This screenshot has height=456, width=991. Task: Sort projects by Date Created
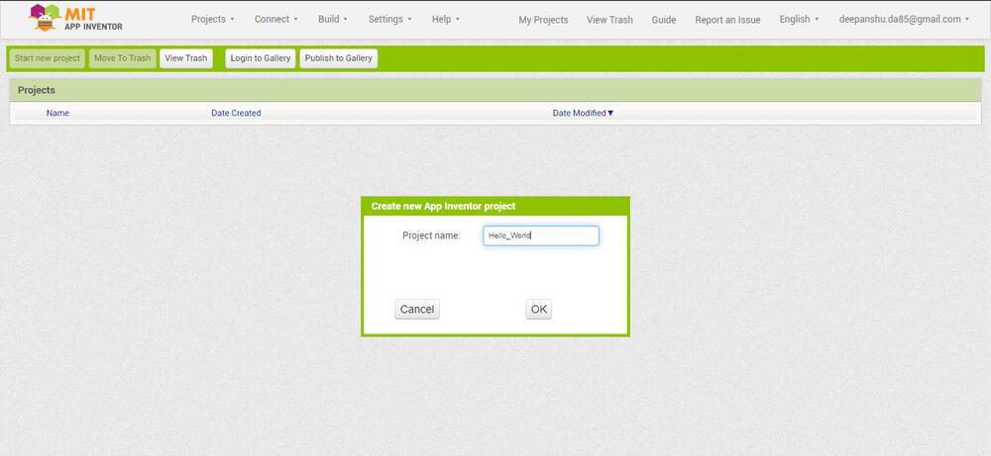pos(236,113)
